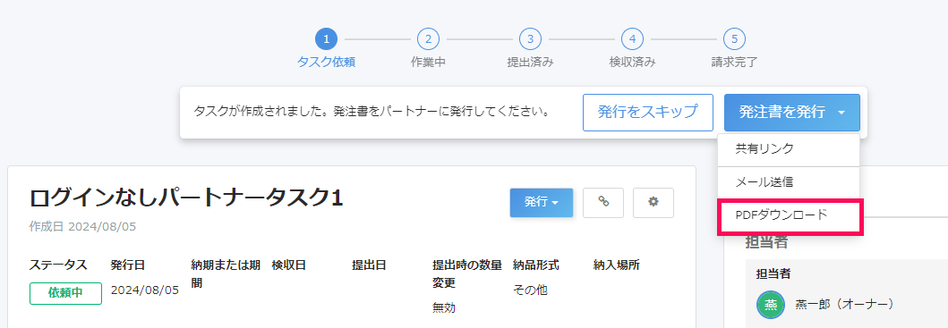Image resolution: width=948 pixels, height=328 pixels.
Task: Open the 発行 dropdown button
Action: click(x=541, y=203)
